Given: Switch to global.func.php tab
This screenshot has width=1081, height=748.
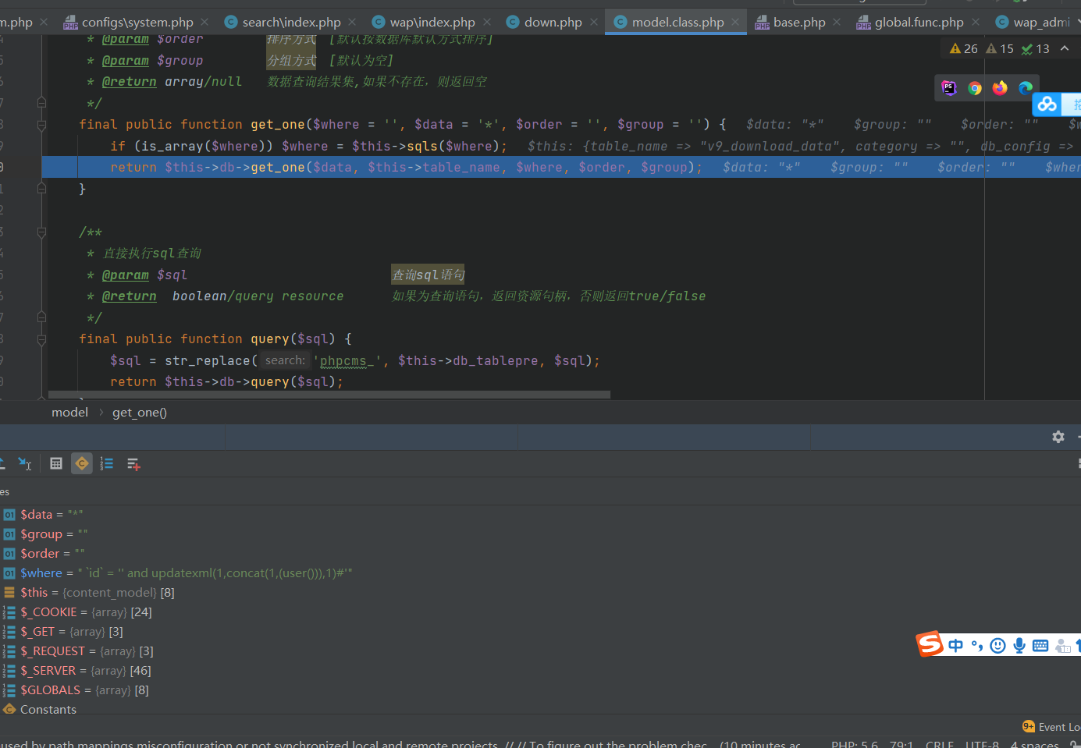Looking at the screenshot, I should pyautogui.click(x=919, y=22).
